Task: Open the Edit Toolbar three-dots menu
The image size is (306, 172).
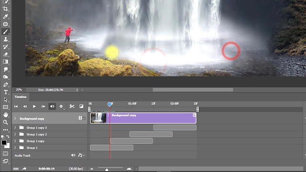Action: pyautogui.click(x=5, y=129)
